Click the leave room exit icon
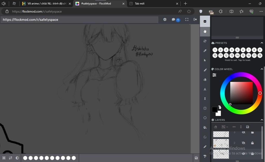Image resolution: width=265 pixels, height=162 pixels. point(195,20)
